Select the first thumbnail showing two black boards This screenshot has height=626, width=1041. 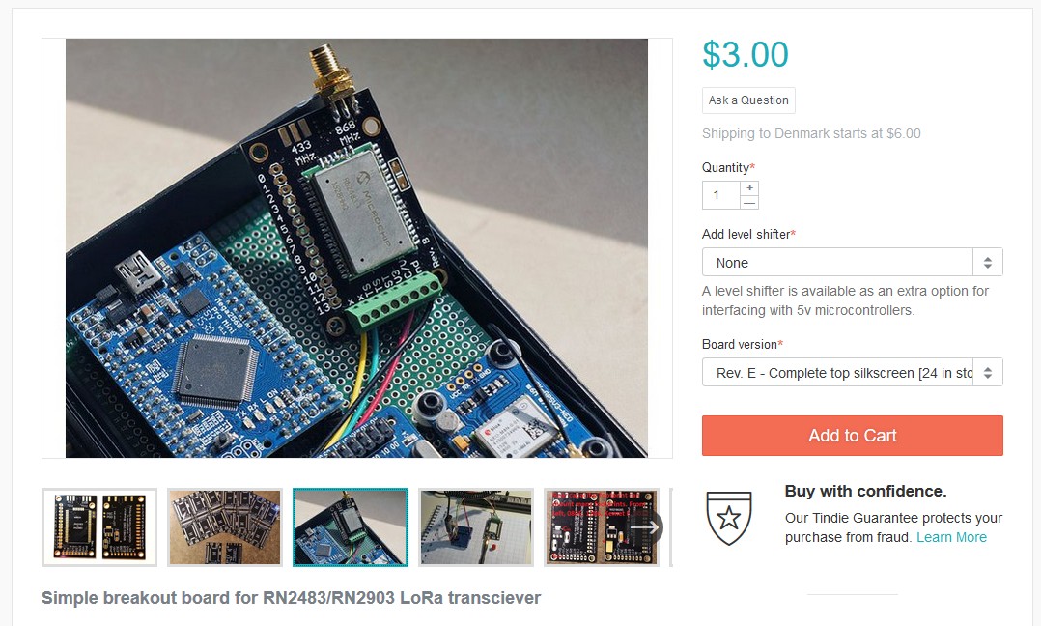click(x=99, y=527)
